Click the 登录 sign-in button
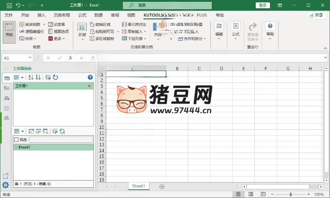This screenshot has height=198, width=330. (x=263, y=5)
